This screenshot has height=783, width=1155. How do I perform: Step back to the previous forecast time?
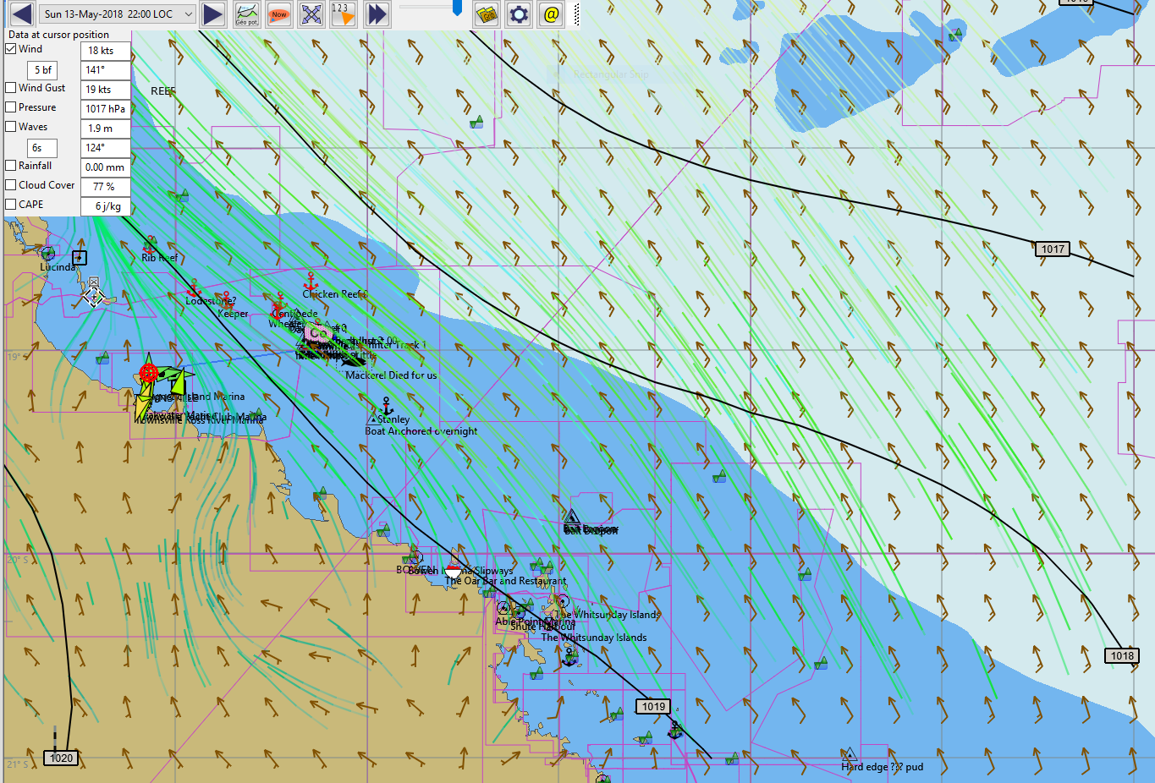(x=22, y=14)
